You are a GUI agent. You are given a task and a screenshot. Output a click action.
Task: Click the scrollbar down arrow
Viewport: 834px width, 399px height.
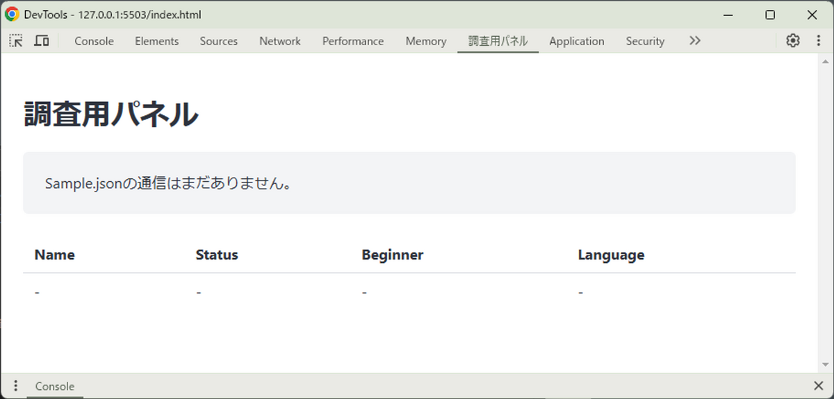pyautogui.click(x=826, y=365)
